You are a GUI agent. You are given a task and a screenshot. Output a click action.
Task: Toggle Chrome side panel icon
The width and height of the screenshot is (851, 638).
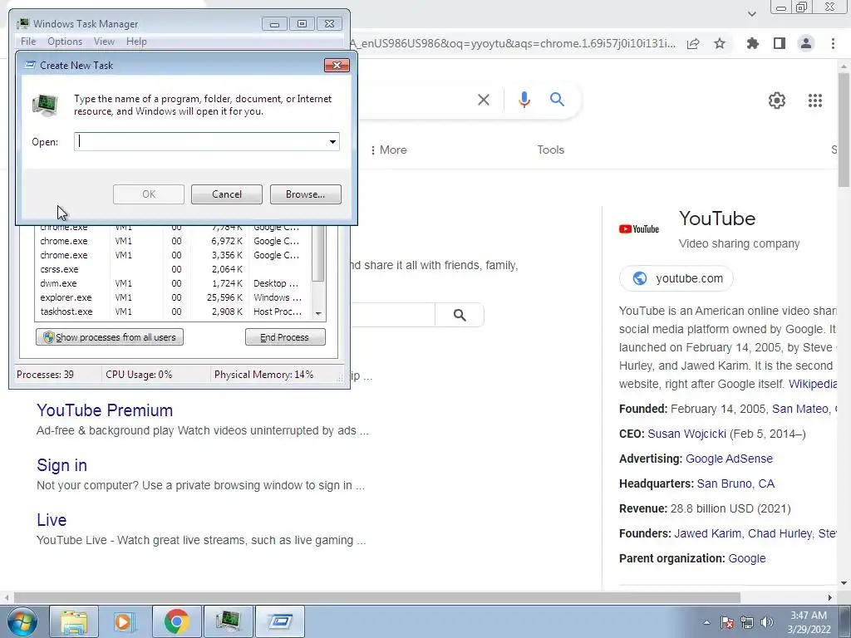780,43
